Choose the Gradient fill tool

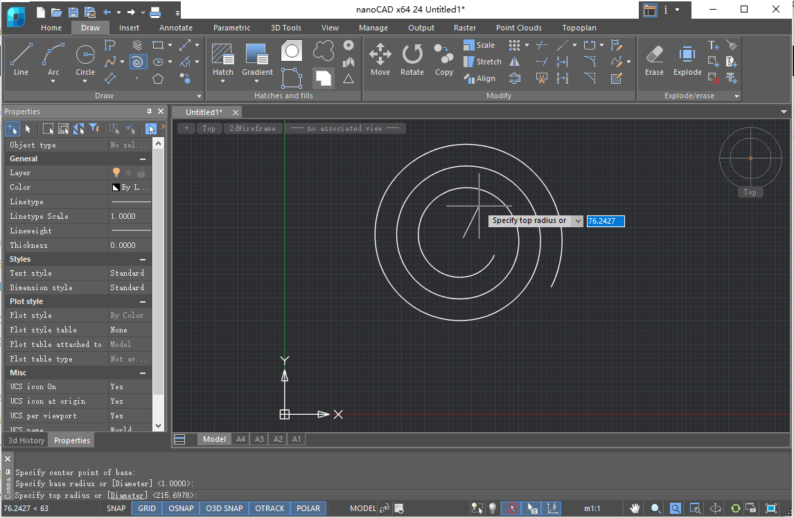pos(257,59)
